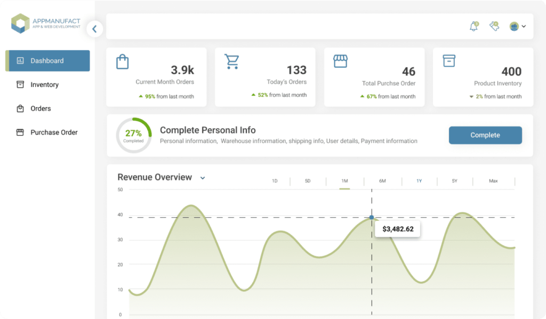Go to Inventory in the sidebar

tap(44, 85)
